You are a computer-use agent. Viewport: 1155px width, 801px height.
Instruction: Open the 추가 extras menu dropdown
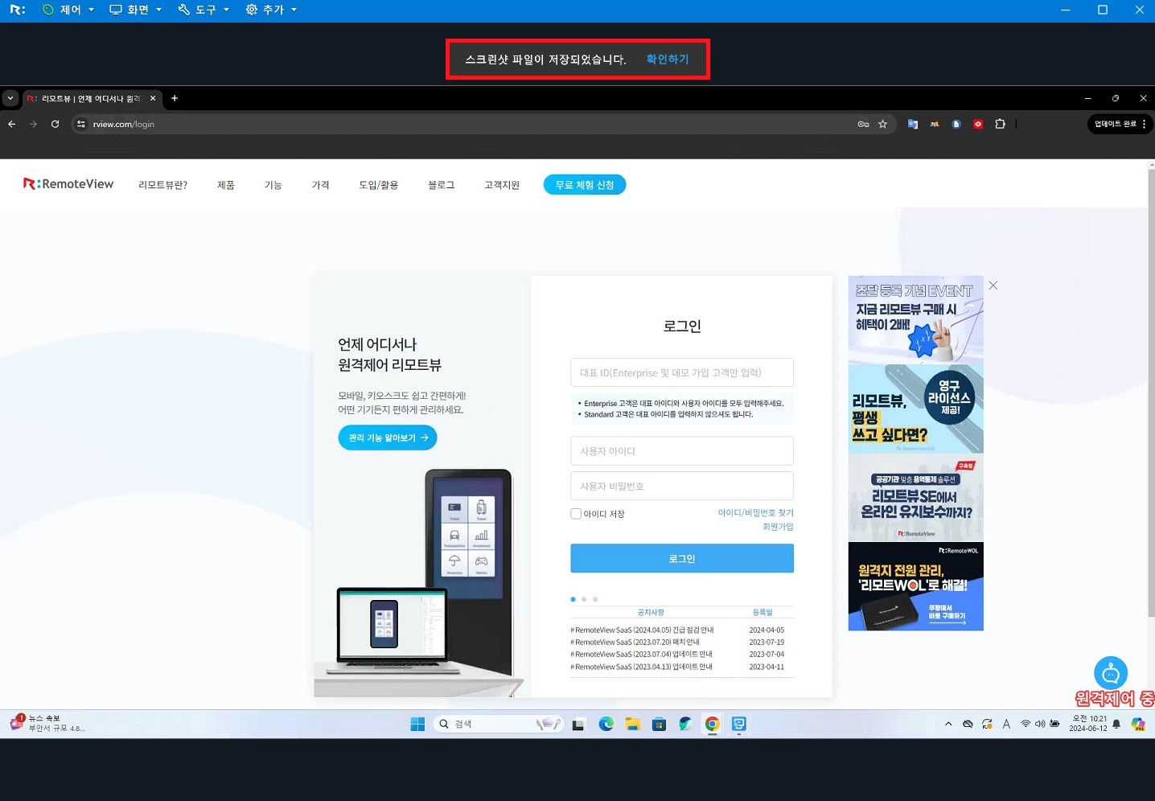(271, 10)
